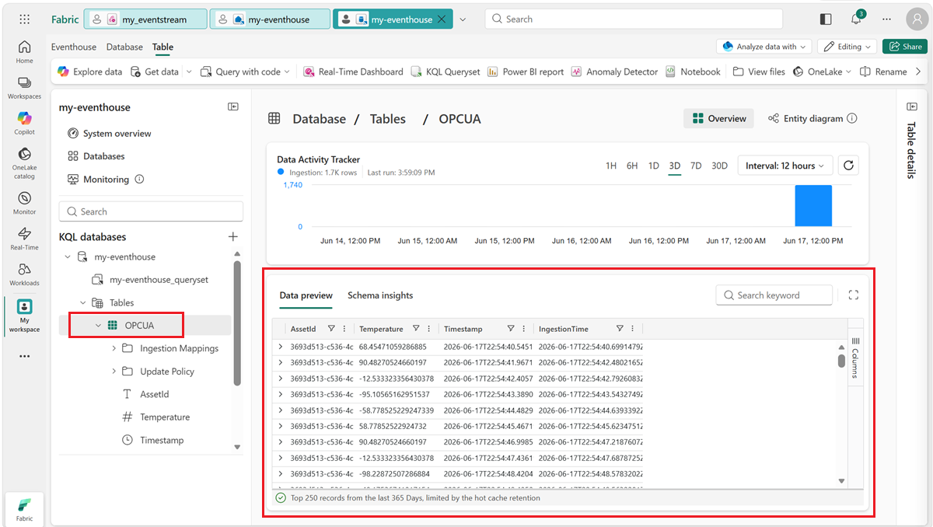Select the 3D time range
933x527 pixels.
[675, 166]
